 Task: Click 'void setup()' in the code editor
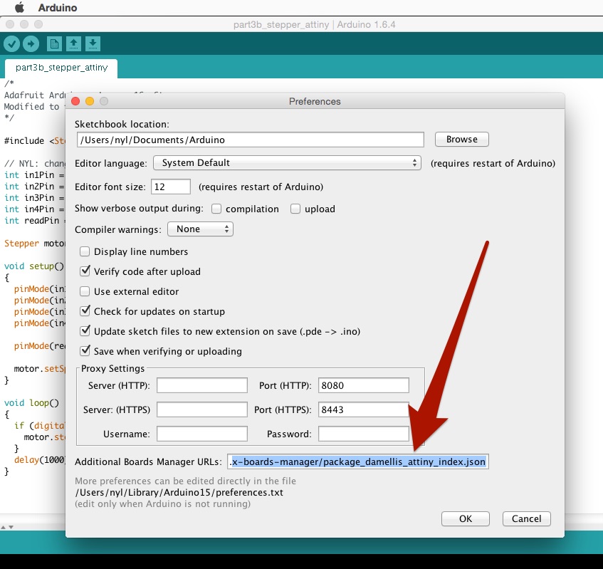coord(34,266)
